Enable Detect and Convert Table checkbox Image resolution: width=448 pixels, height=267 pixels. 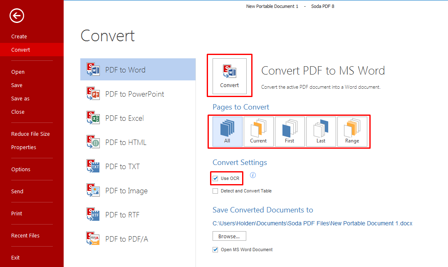[x=215, y=191]
